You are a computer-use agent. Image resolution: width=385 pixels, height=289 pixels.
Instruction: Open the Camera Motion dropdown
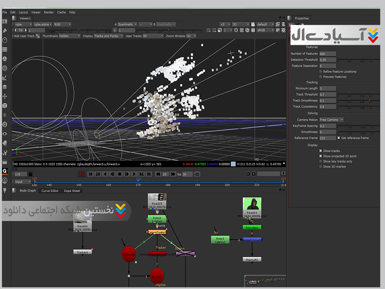pos(332,119)
